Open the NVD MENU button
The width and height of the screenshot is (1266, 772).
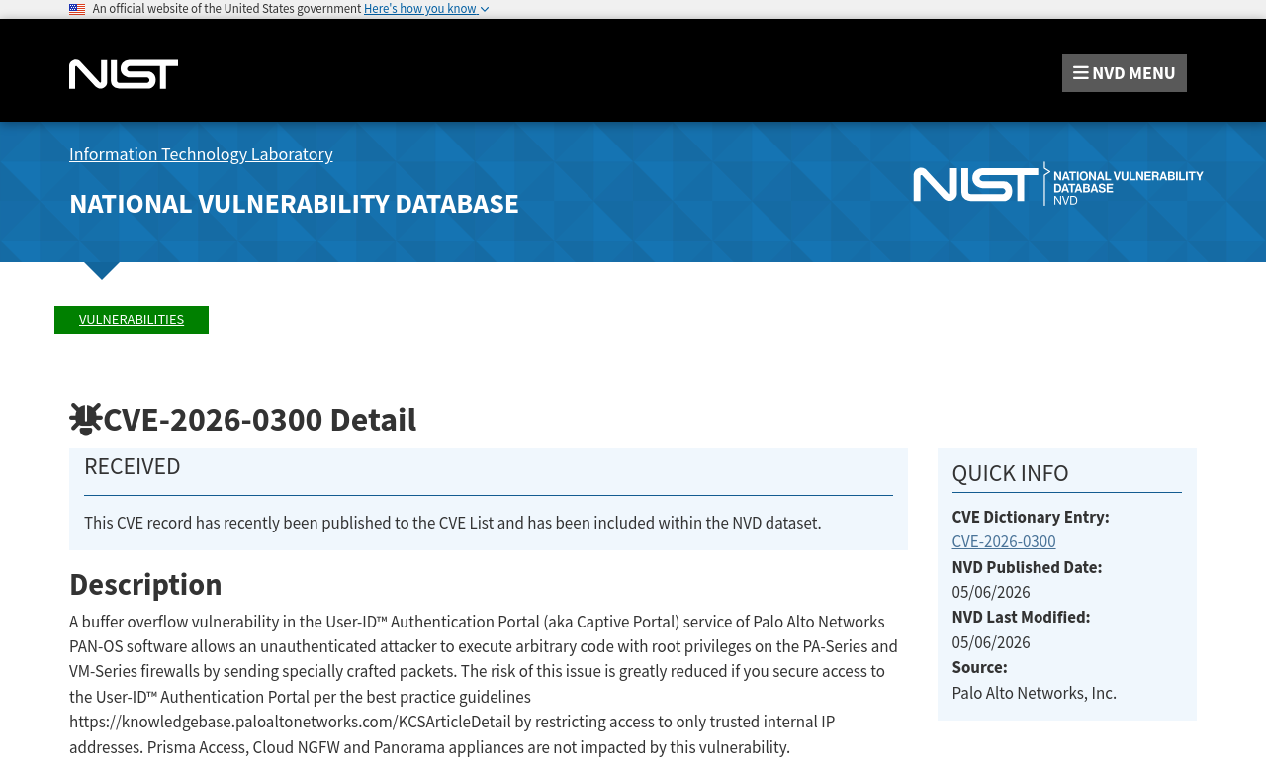1125,73
